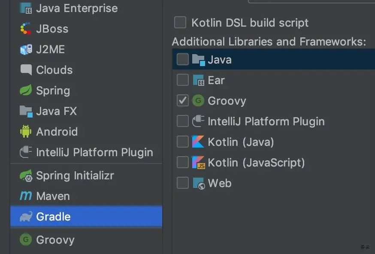The width and height of the screenshot is (375, 254).
Task: Select J2ME project type
Action: point(86,49)
